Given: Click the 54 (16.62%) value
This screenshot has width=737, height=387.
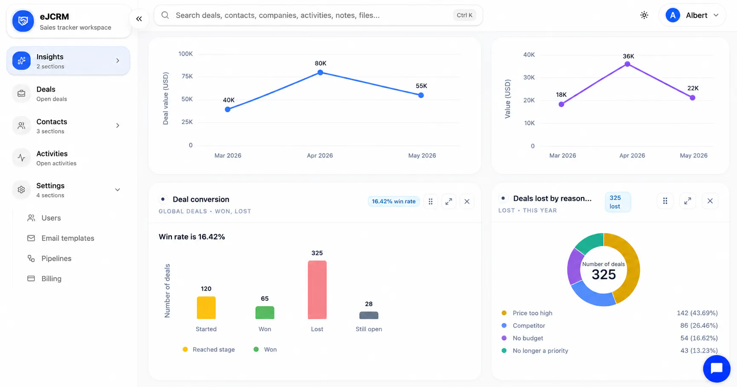Looking at the screenshot, I should (699, 338).
